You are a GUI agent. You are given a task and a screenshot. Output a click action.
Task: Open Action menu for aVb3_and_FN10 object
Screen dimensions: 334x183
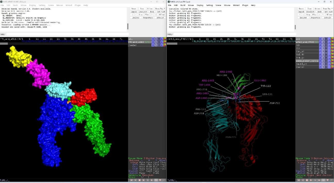point(320,42)
